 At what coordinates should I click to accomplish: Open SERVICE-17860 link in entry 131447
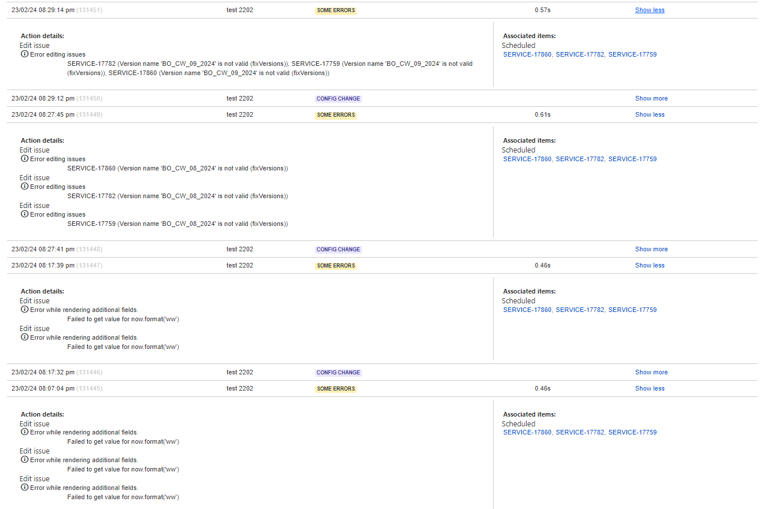pyautogui.click(x=527, y=310)
